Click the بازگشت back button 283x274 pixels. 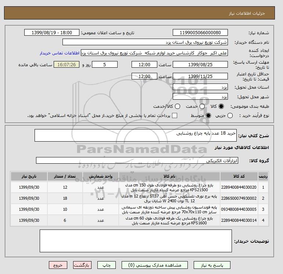point(82,265)
